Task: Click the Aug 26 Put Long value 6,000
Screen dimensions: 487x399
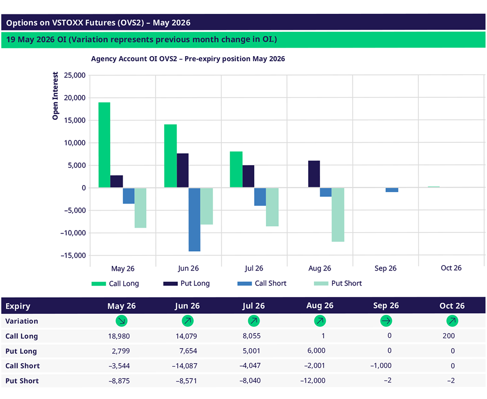Action: (x=316, y=351)
